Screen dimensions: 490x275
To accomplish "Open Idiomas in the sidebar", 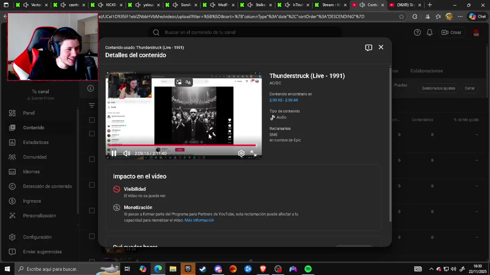I will [39, 172].
